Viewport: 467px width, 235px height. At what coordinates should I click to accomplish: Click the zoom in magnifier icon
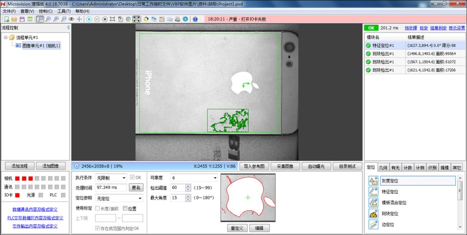click(56, 19)
